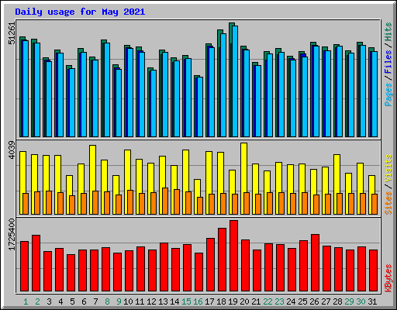397x310 pixels.
Task: Click day 8 on the x-axis
Action: (x=107, y=301)
